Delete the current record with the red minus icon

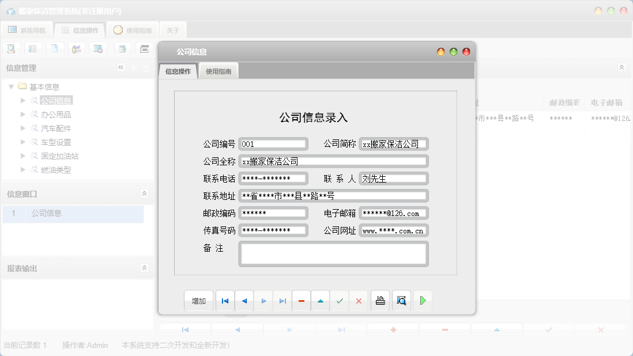[301, 300]
